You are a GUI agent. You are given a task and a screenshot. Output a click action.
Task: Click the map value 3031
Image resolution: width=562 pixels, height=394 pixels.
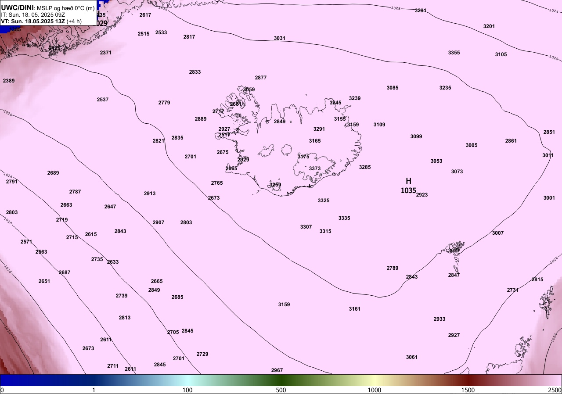[x=280, y=38]
